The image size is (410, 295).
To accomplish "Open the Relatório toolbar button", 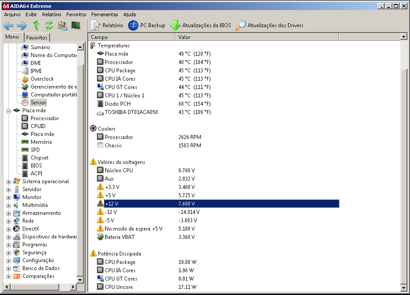I will (107, 25).
